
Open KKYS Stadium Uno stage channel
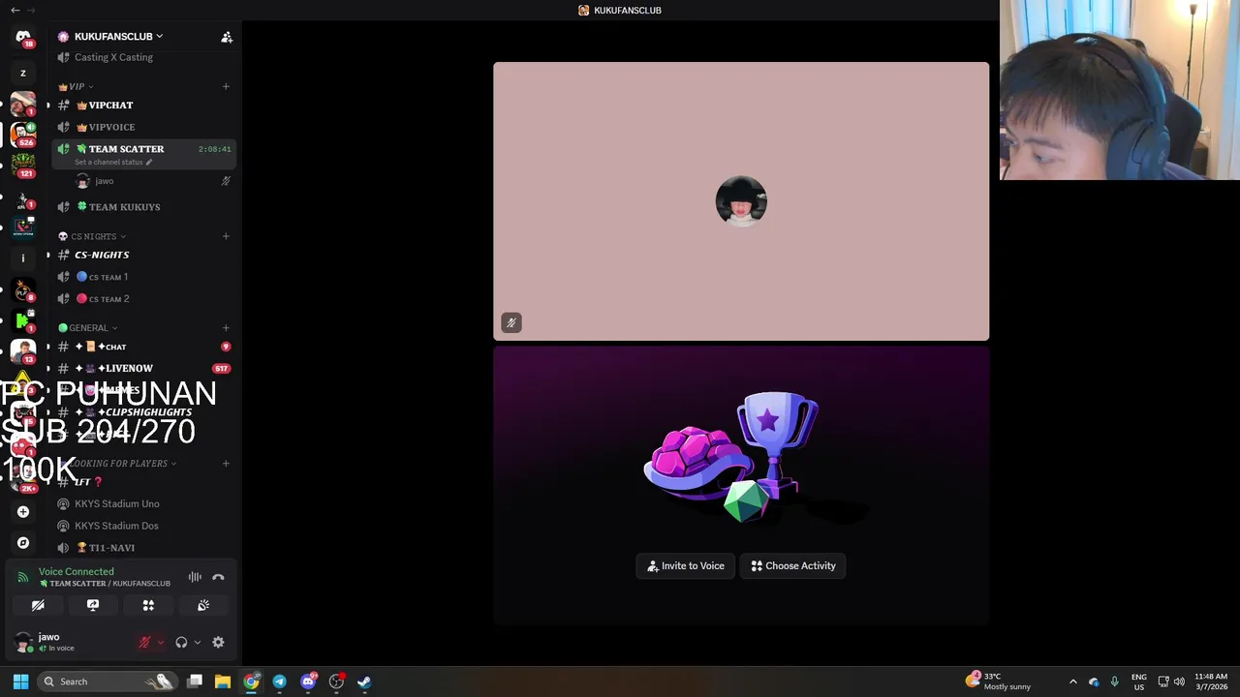coord(144,503)
